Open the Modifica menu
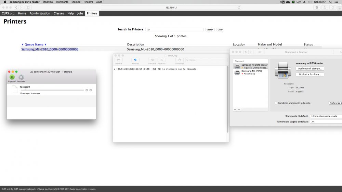342x192 pixels. (x=48, y=2)
